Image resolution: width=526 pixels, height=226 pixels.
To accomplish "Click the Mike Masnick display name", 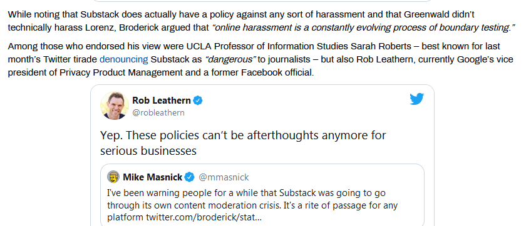I will click(x=153, y=177).
